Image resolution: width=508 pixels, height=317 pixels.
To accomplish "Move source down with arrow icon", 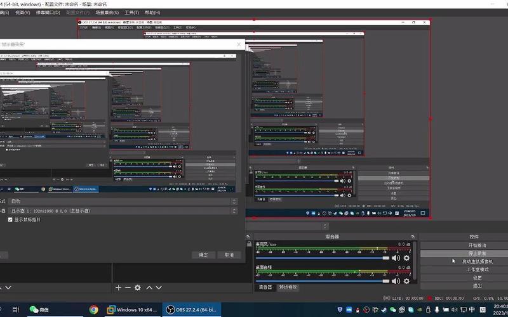I will [159, 288].
